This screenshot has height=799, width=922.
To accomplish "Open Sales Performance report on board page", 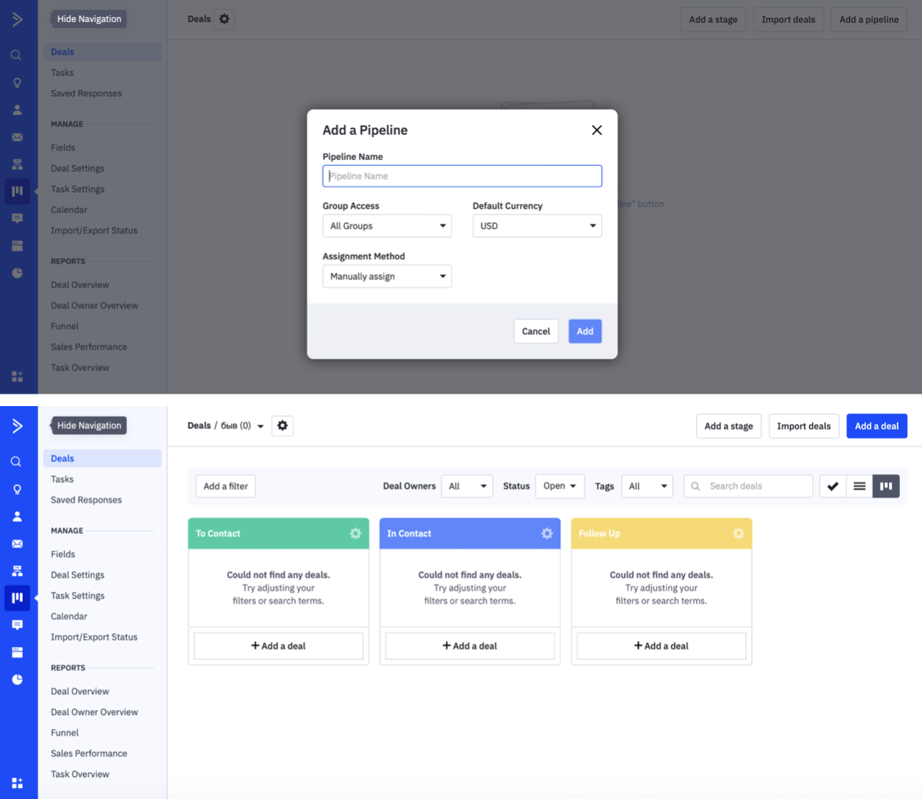I will [x=89, y=753].
